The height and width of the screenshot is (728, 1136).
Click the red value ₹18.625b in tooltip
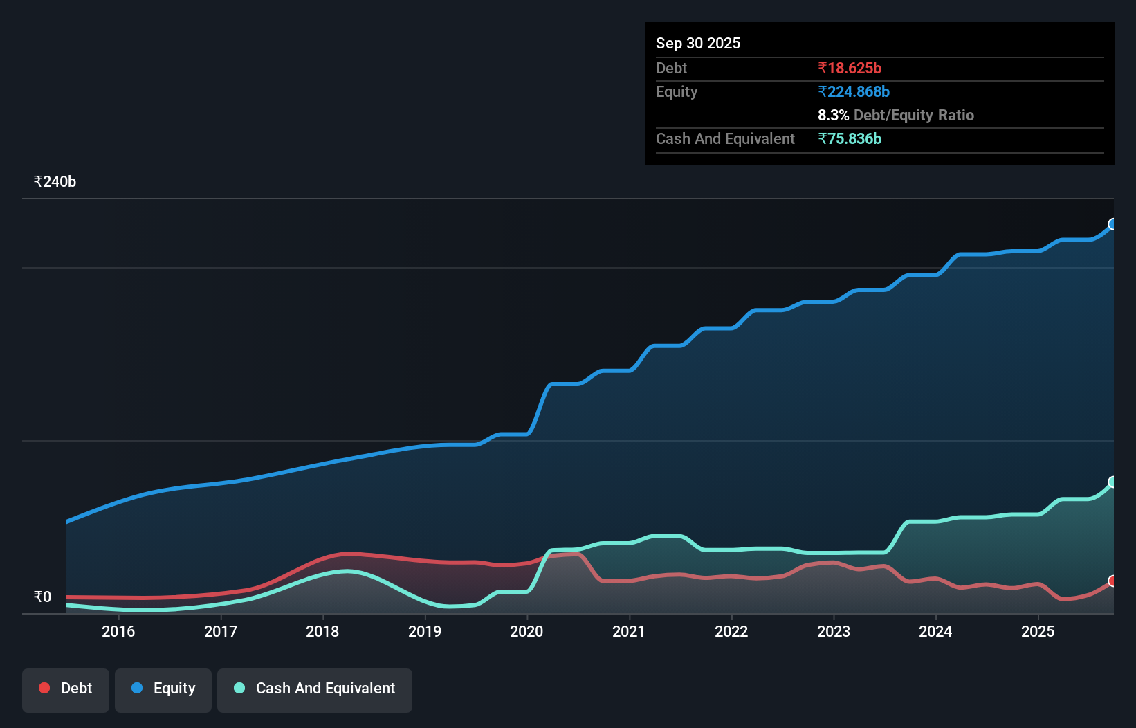[x=849, y=68]
